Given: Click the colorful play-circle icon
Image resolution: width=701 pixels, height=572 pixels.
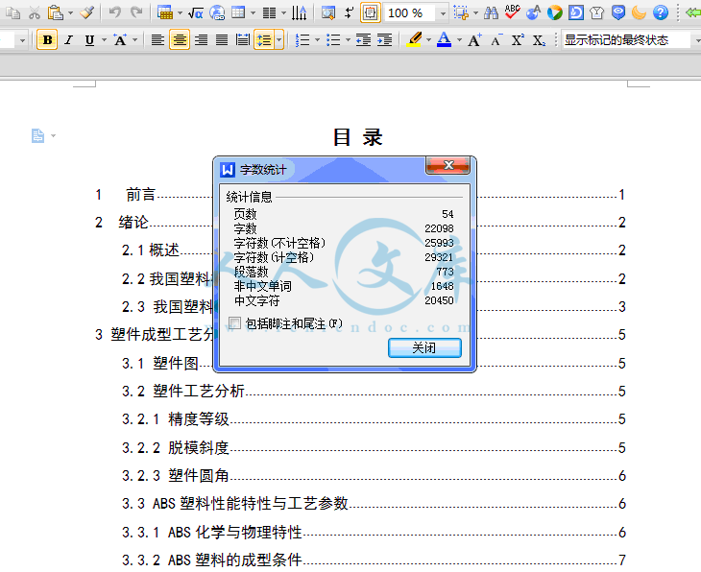Looking at the screenshot, I should [555, 12].
